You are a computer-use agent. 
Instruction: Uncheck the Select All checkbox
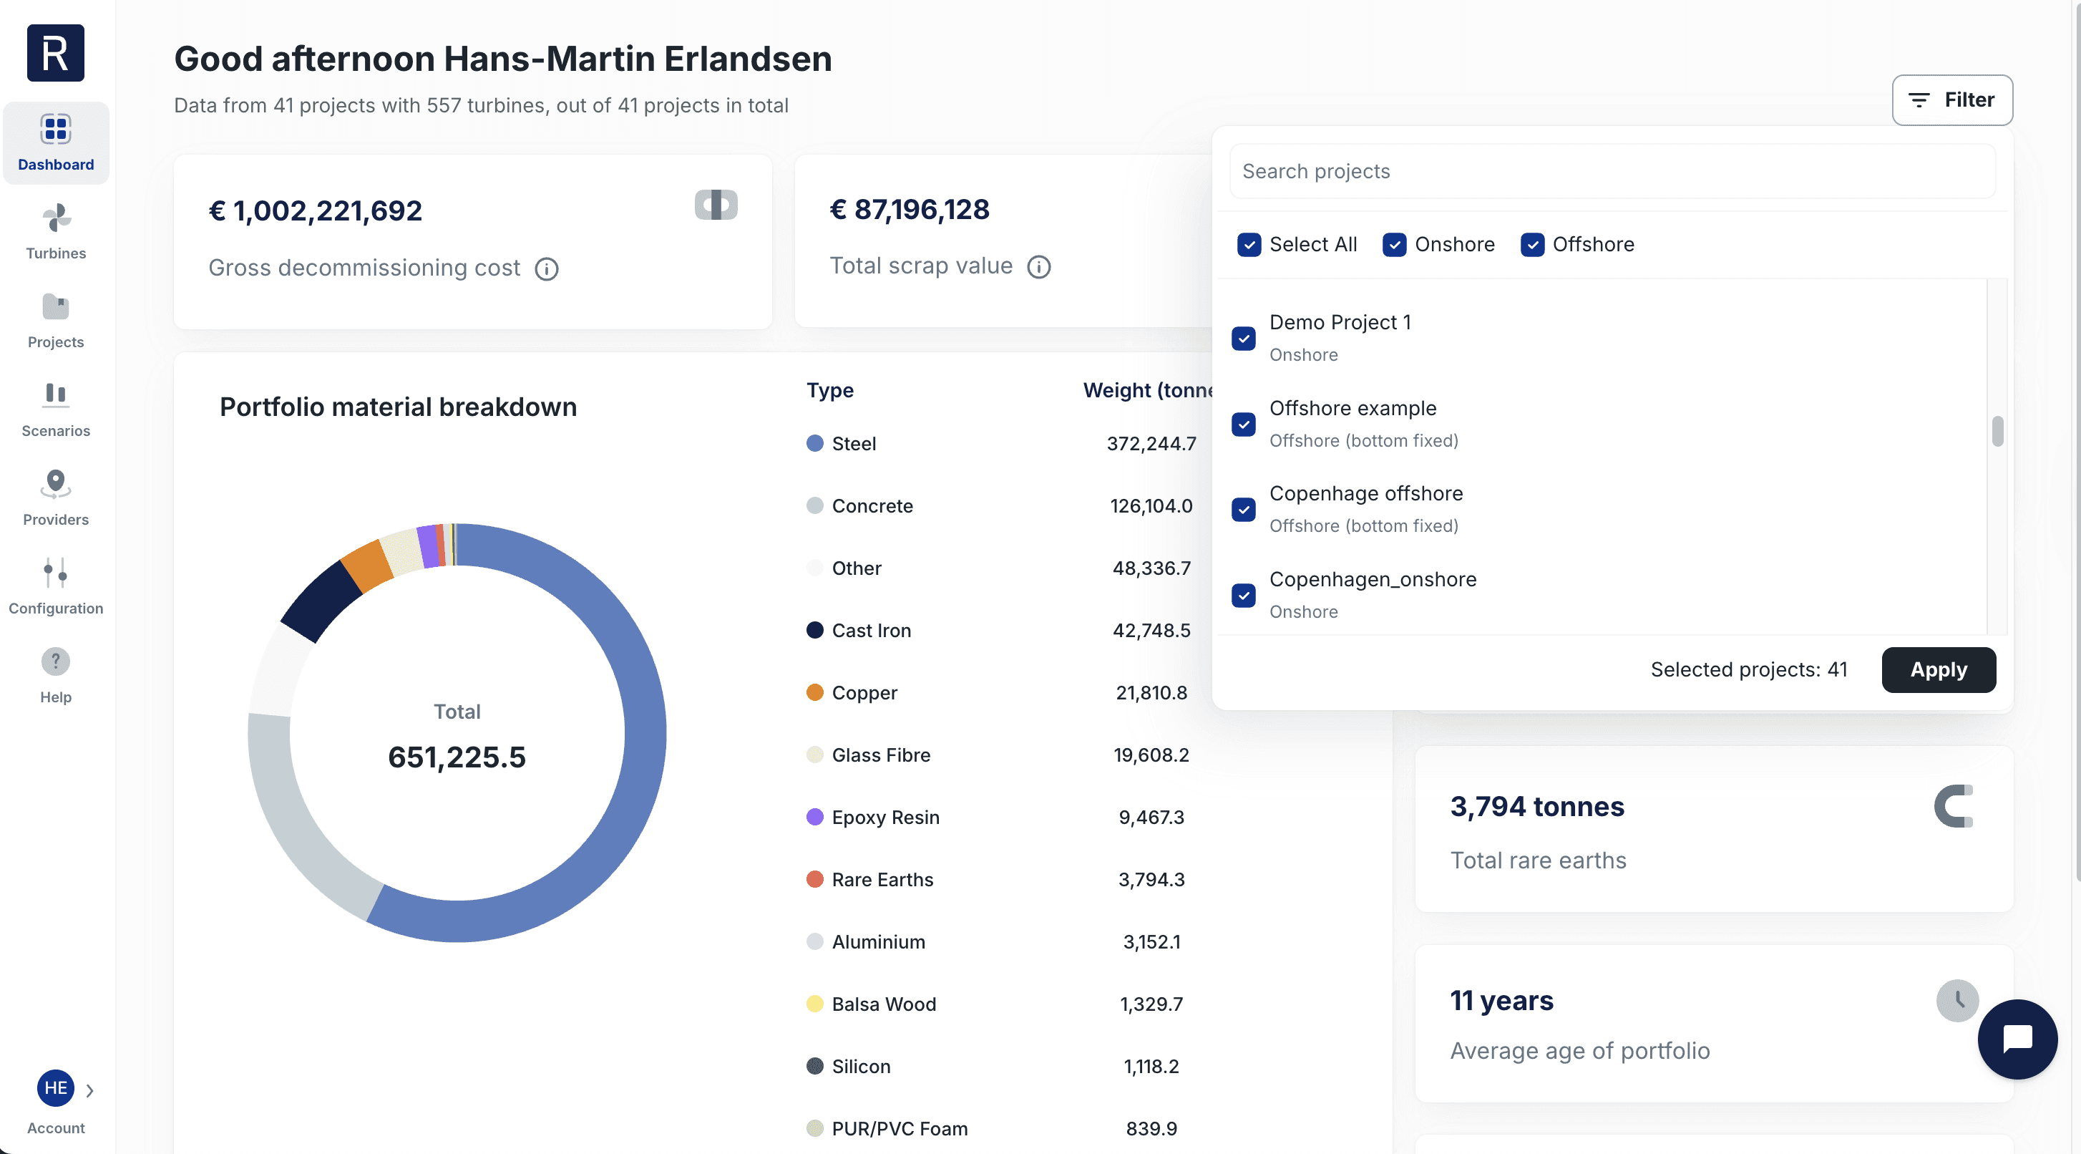(x=1249, y=245)
